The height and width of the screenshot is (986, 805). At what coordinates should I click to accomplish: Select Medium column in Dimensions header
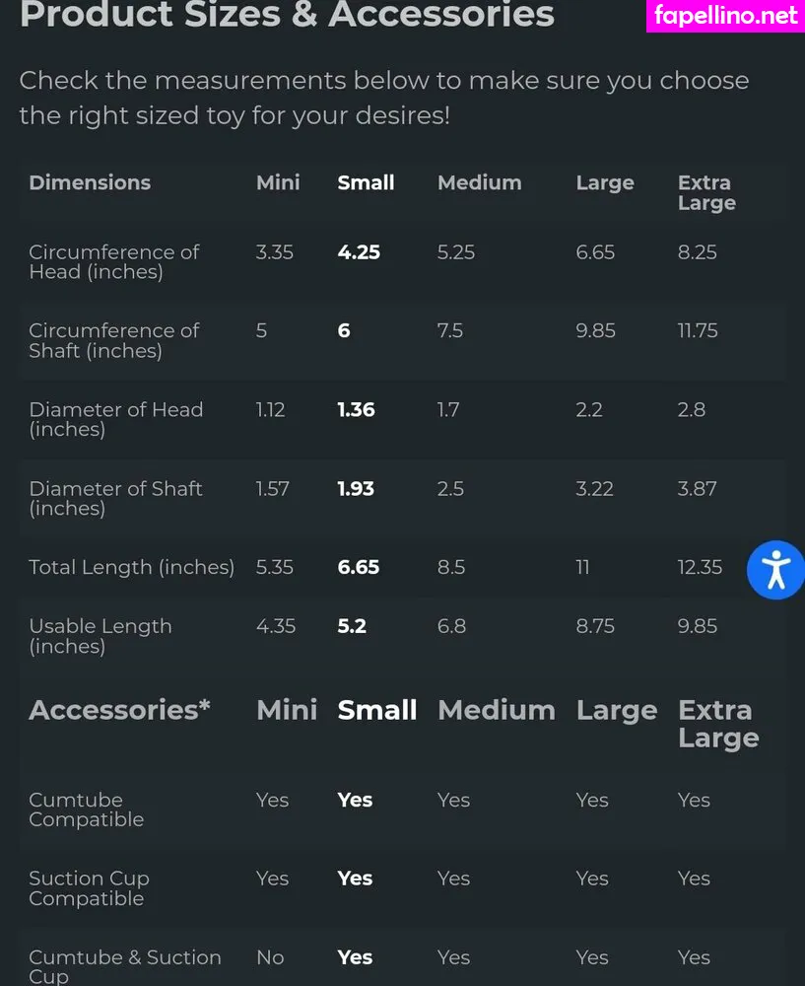[x=479, y=182]
